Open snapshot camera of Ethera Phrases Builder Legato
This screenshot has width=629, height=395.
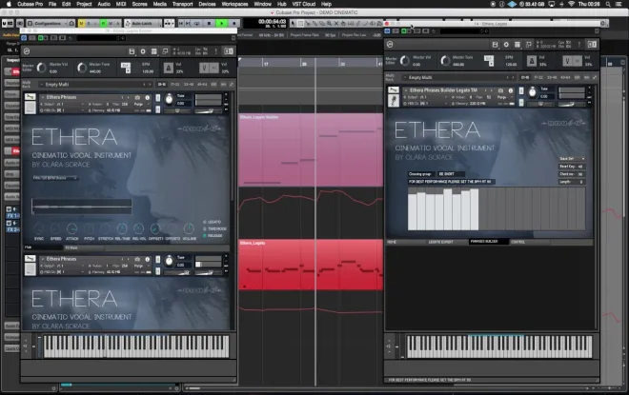[500, 90]
